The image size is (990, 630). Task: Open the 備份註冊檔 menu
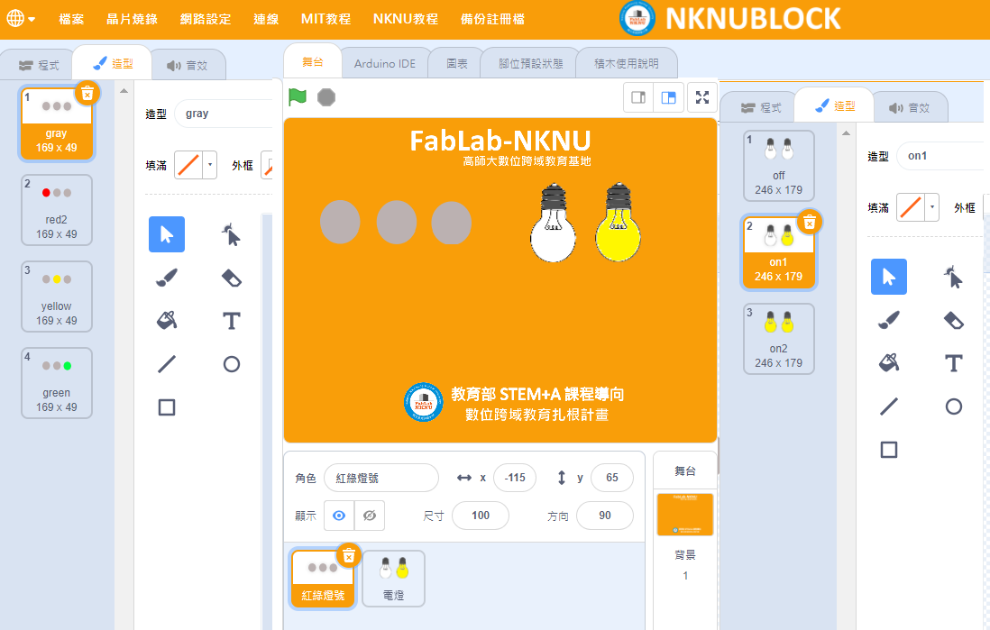492,19
